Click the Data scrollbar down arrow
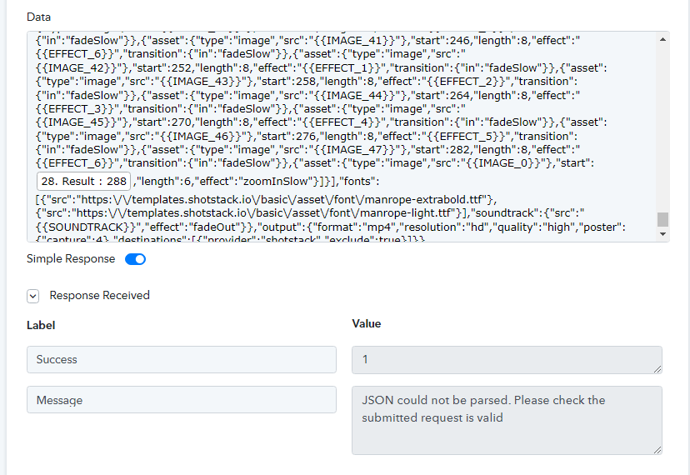The height and width of the screenshot is (475, 690). pyautogui.click(x=662, y=234)
